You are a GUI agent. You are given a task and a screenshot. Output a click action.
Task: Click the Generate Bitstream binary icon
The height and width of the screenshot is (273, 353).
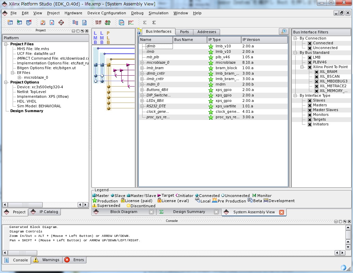coord(84,22)
